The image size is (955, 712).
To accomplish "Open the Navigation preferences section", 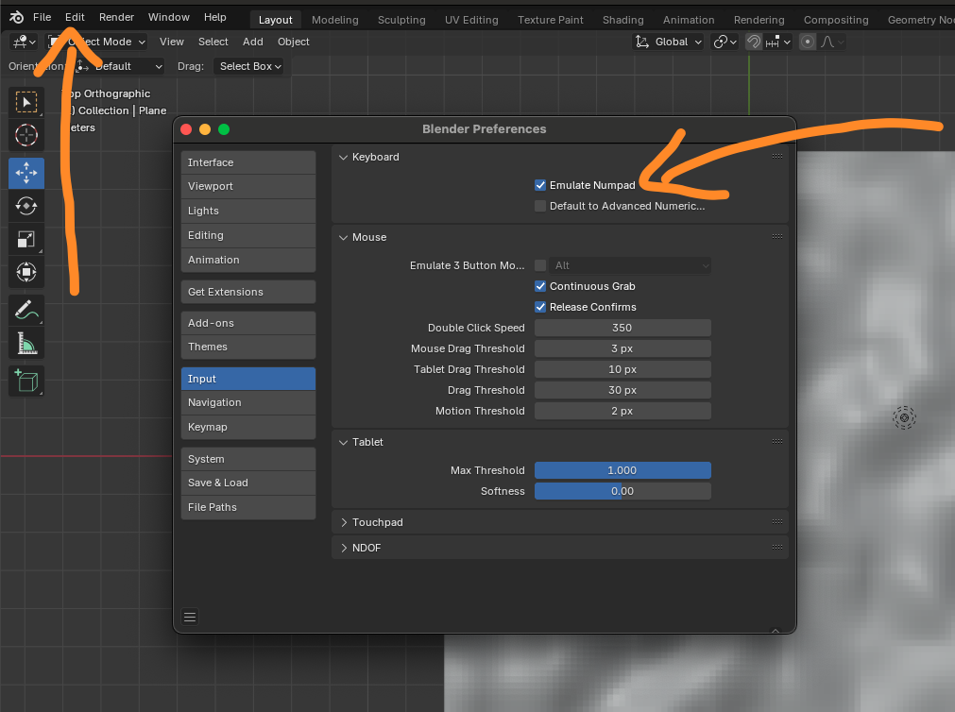I will tap(247, 402).
